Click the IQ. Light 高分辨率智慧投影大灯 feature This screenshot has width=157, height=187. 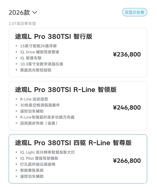click(x=48, y=152)
